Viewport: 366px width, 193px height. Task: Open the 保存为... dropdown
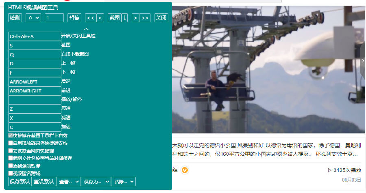[x=96, y=182]
